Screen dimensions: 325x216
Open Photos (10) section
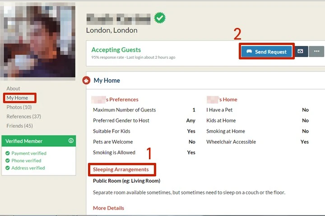pyautogui.click(x=19, y=107)
